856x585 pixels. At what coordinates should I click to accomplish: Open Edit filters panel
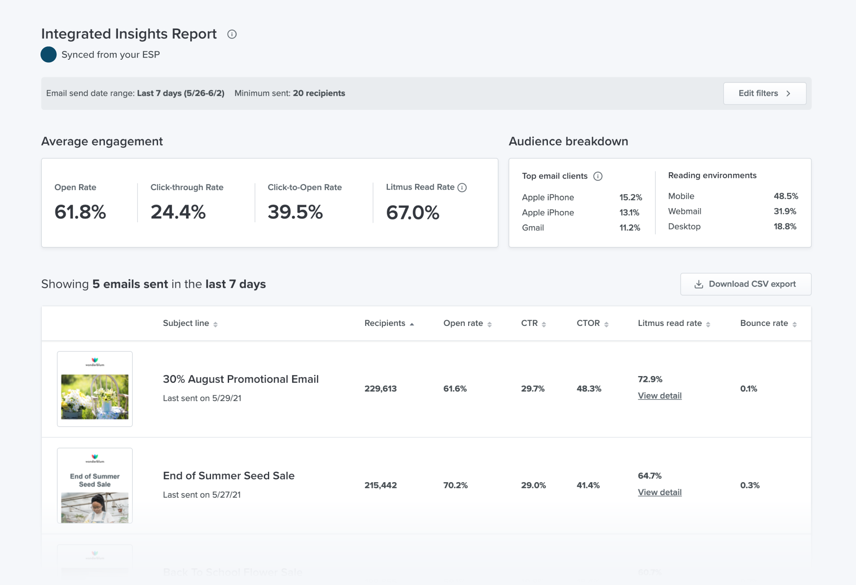764,94
